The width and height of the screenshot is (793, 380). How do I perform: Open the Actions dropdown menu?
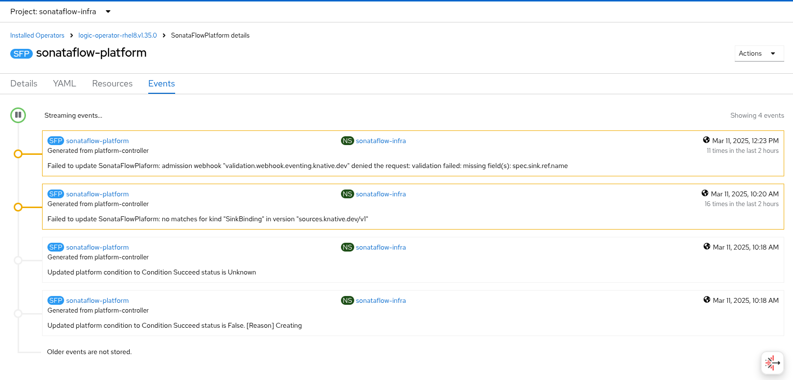tap(759, 54)
